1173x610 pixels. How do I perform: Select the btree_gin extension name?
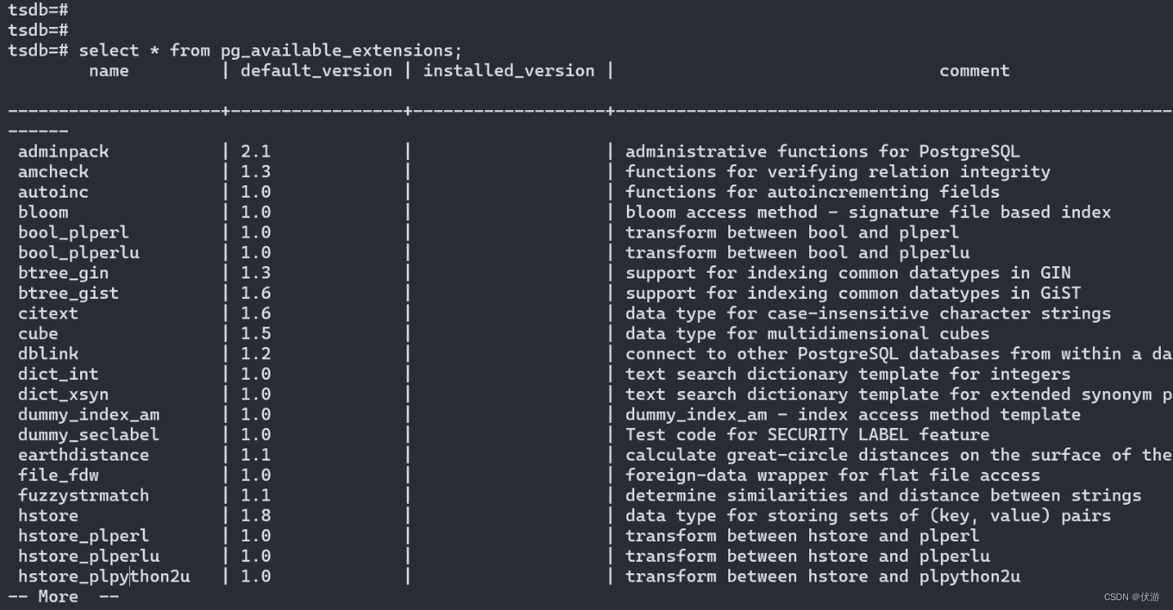point(64,273)
